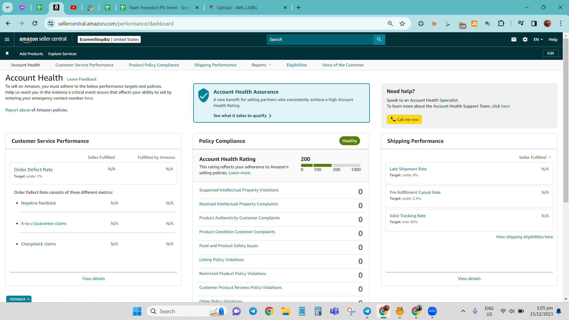Click the Leave Feedback link
569x320 pixels.
tap(82, 79)
